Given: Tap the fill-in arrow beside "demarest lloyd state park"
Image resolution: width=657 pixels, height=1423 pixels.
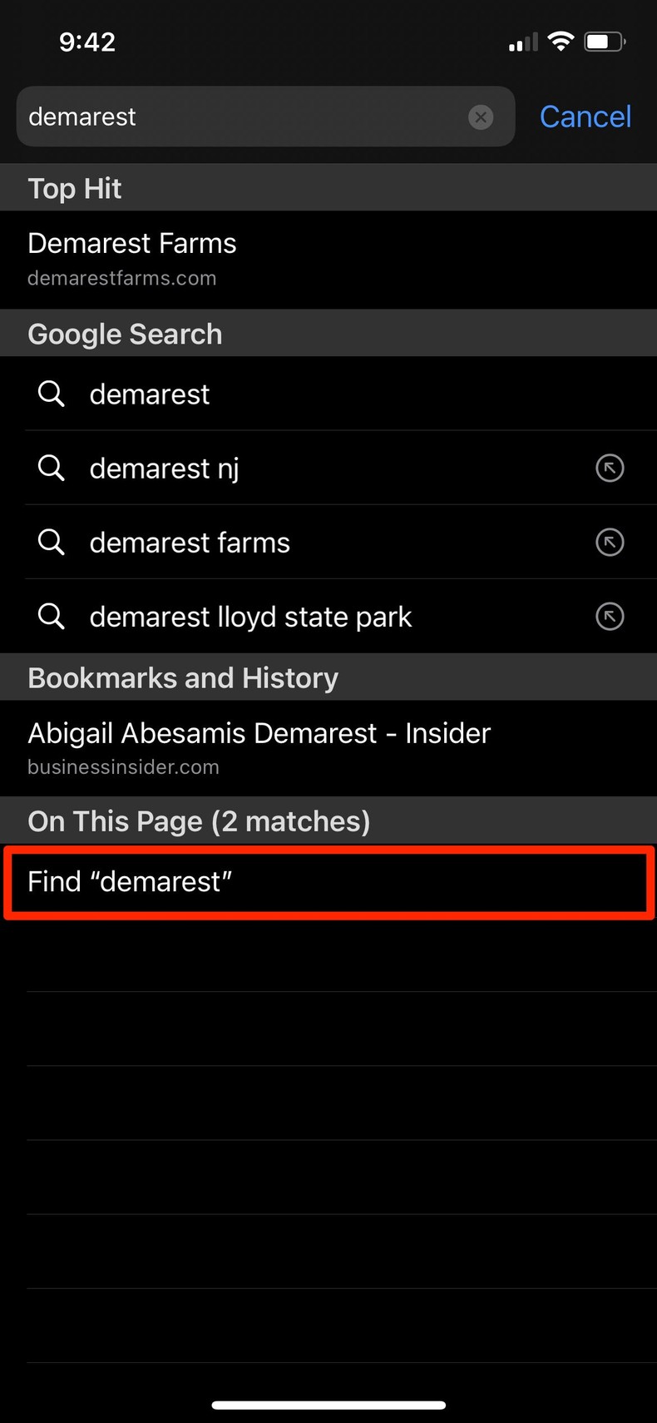Looking at the screenshot, I should (610, 617).
